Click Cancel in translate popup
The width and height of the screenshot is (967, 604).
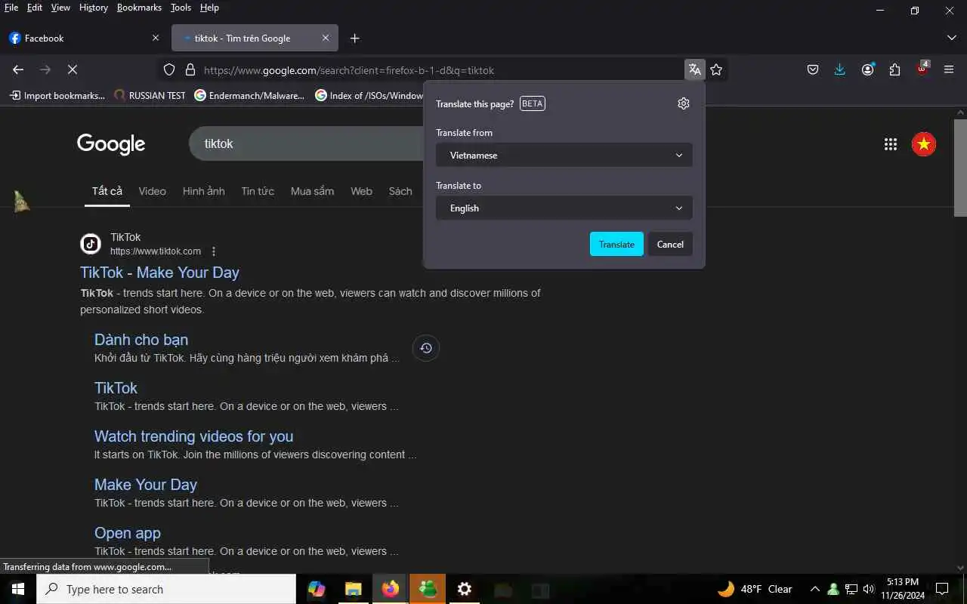(x=670, y=244)
